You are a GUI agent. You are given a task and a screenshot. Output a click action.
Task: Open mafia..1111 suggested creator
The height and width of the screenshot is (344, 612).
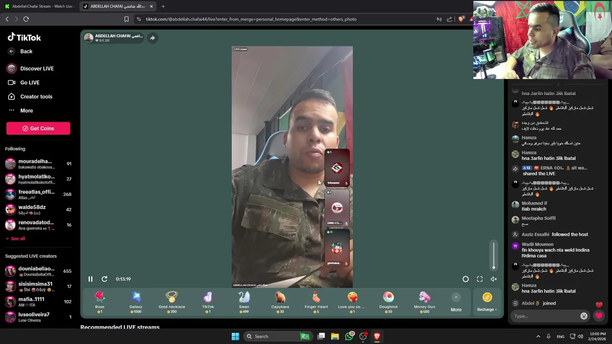[38, 302]
